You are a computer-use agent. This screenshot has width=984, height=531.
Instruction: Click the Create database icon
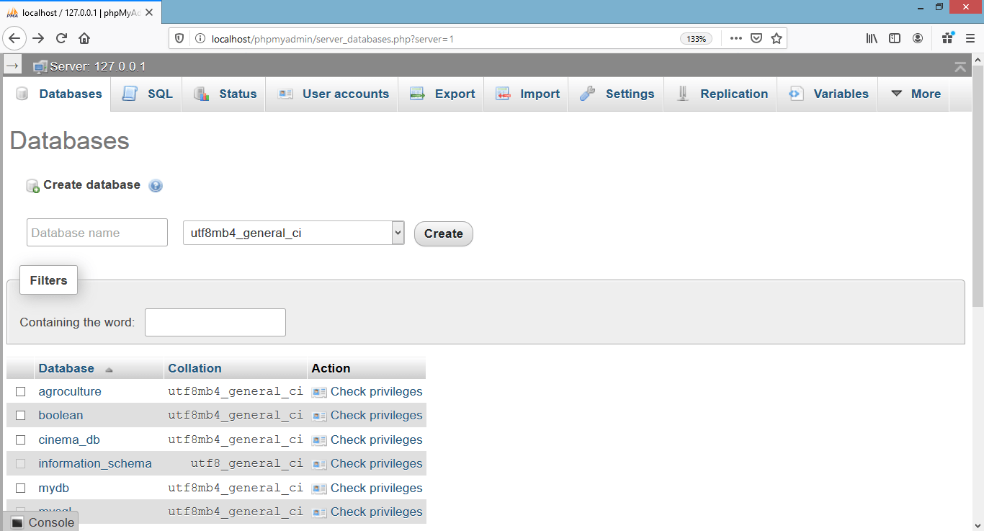pos(33,186)
